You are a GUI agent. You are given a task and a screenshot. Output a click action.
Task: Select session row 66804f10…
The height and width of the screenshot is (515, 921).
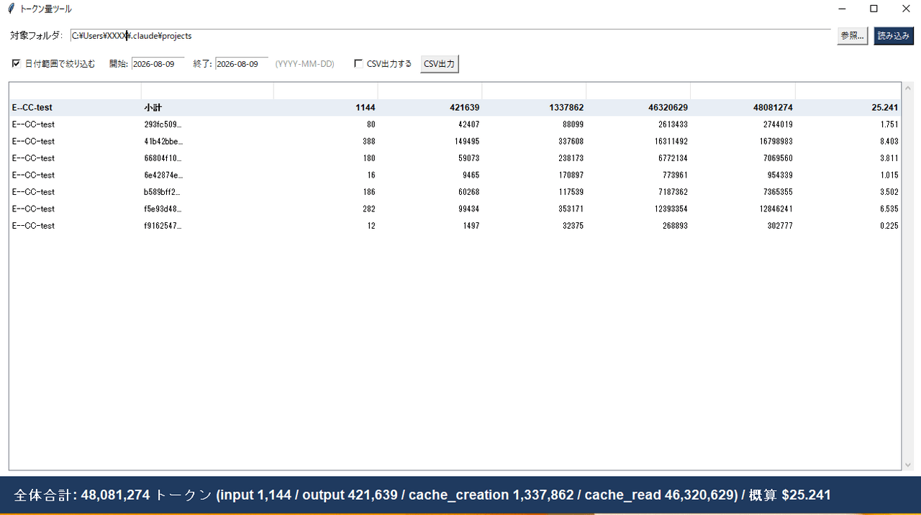(x=455, y=158)
